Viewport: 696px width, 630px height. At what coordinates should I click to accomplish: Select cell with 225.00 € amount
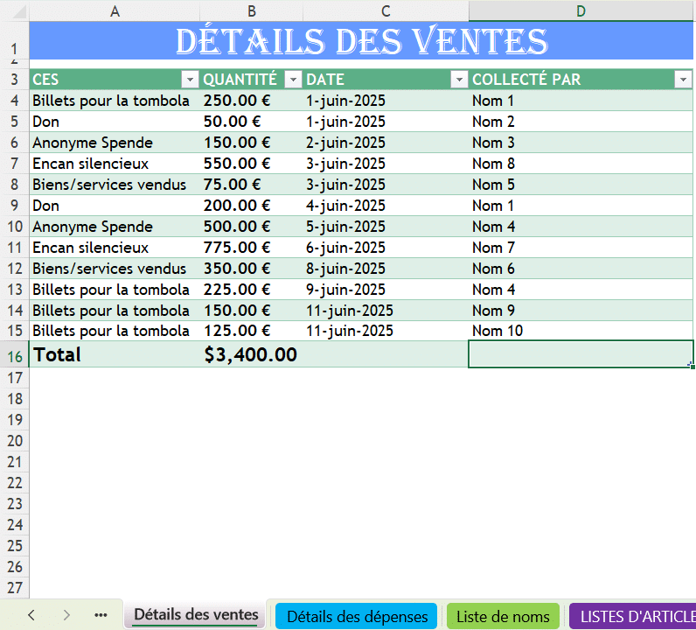click(x=252, y=290)
